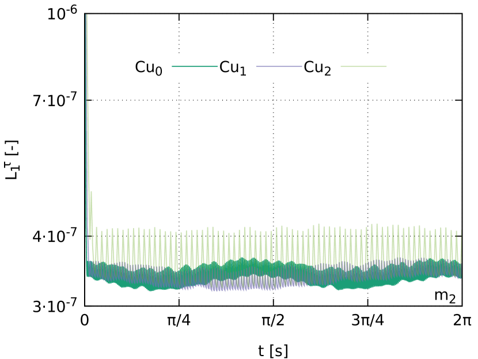The width and height of the screenshot is (478, 359).
Task: Click the Cu1 legend label
Action: (233, 68)
